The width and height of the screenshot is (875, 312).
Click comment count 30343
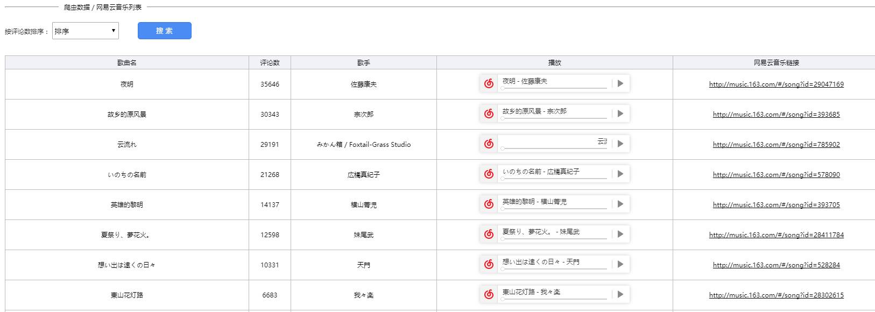(x=270, y=115)
